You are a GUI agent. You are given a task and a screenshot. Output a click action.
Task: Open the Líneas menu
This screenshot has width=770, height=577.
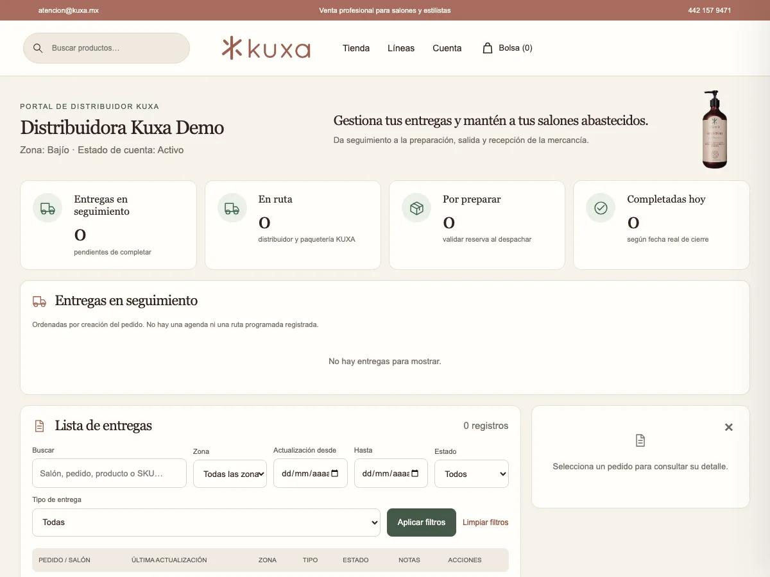coord(401,48)
